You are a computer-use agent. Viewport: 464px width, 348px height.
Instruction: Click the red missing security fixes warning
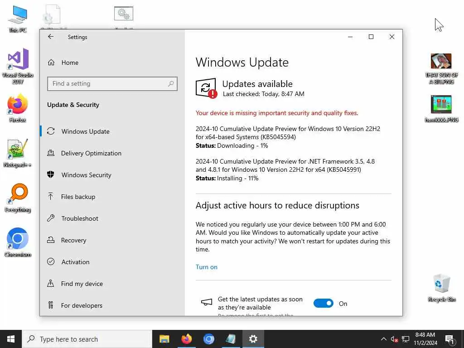click(x=277, y=113)
